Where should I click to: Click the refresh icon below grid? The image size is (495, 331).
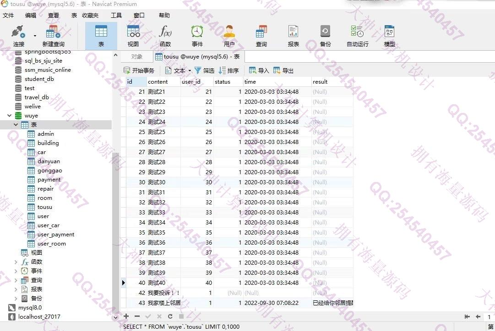(170, 316)
